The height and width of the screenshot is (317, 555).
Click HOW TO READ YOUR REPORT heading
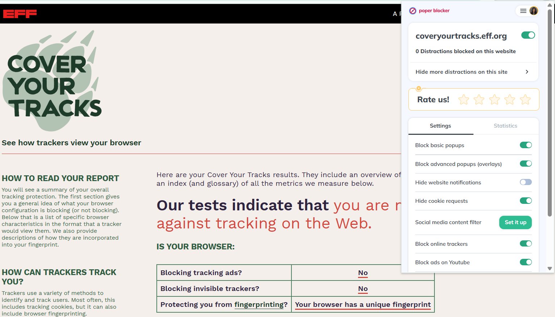tap(60, 178)
